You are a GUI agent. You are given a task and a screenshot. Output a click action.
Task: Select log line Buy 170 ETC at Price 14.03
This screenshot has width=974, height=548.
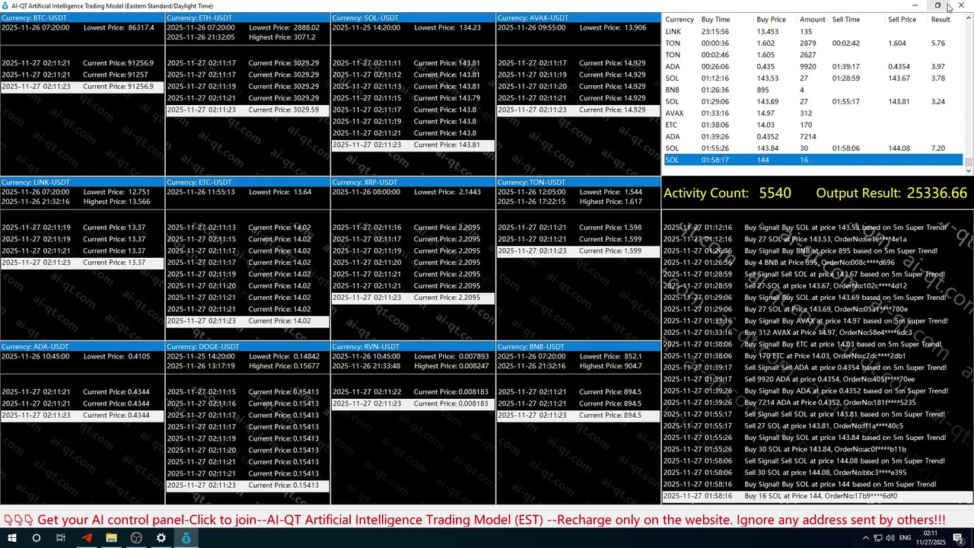(x=816, y=356)
